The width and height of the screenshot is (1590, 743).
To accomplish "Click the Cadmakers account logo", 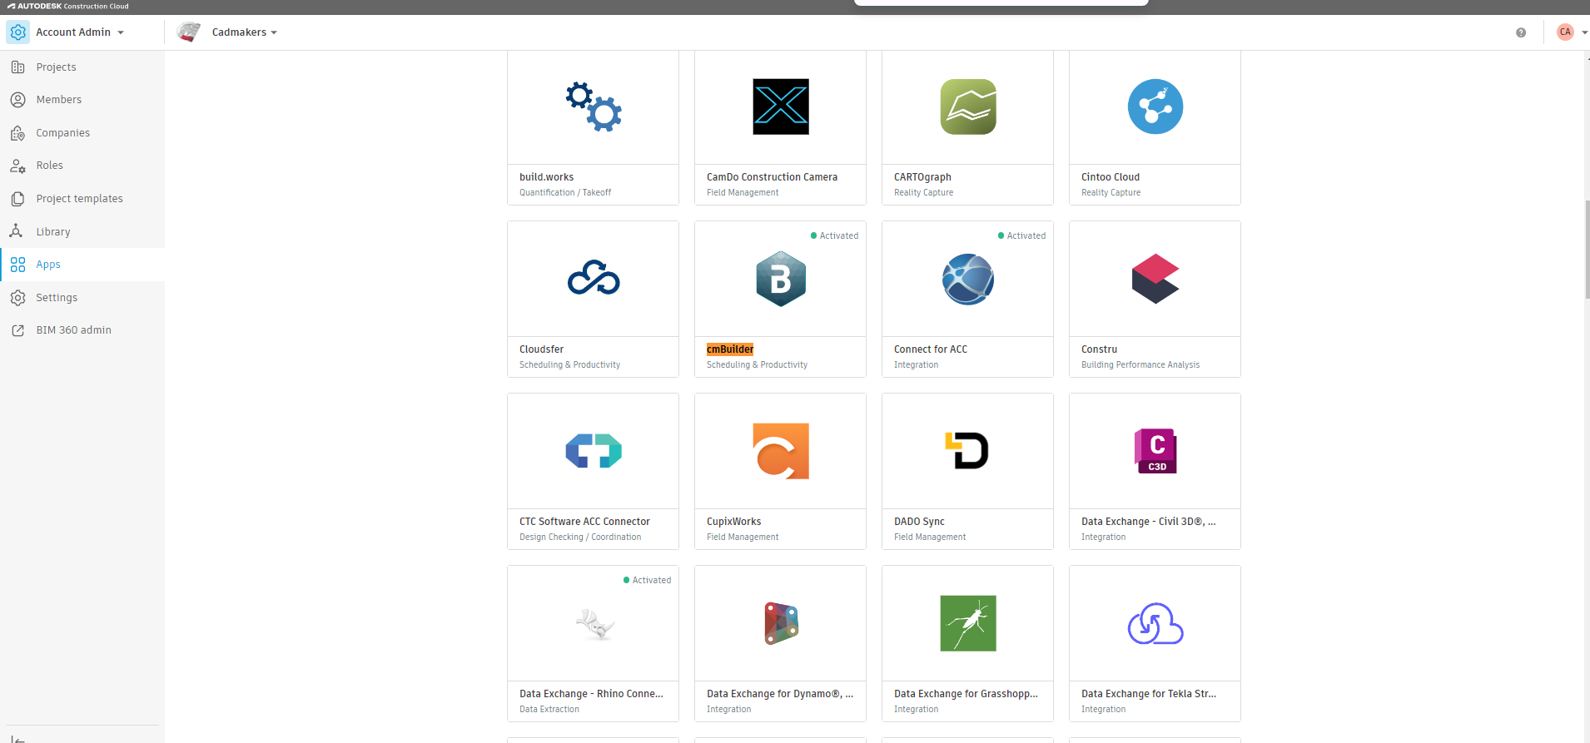I will click(x=189, y=32).
